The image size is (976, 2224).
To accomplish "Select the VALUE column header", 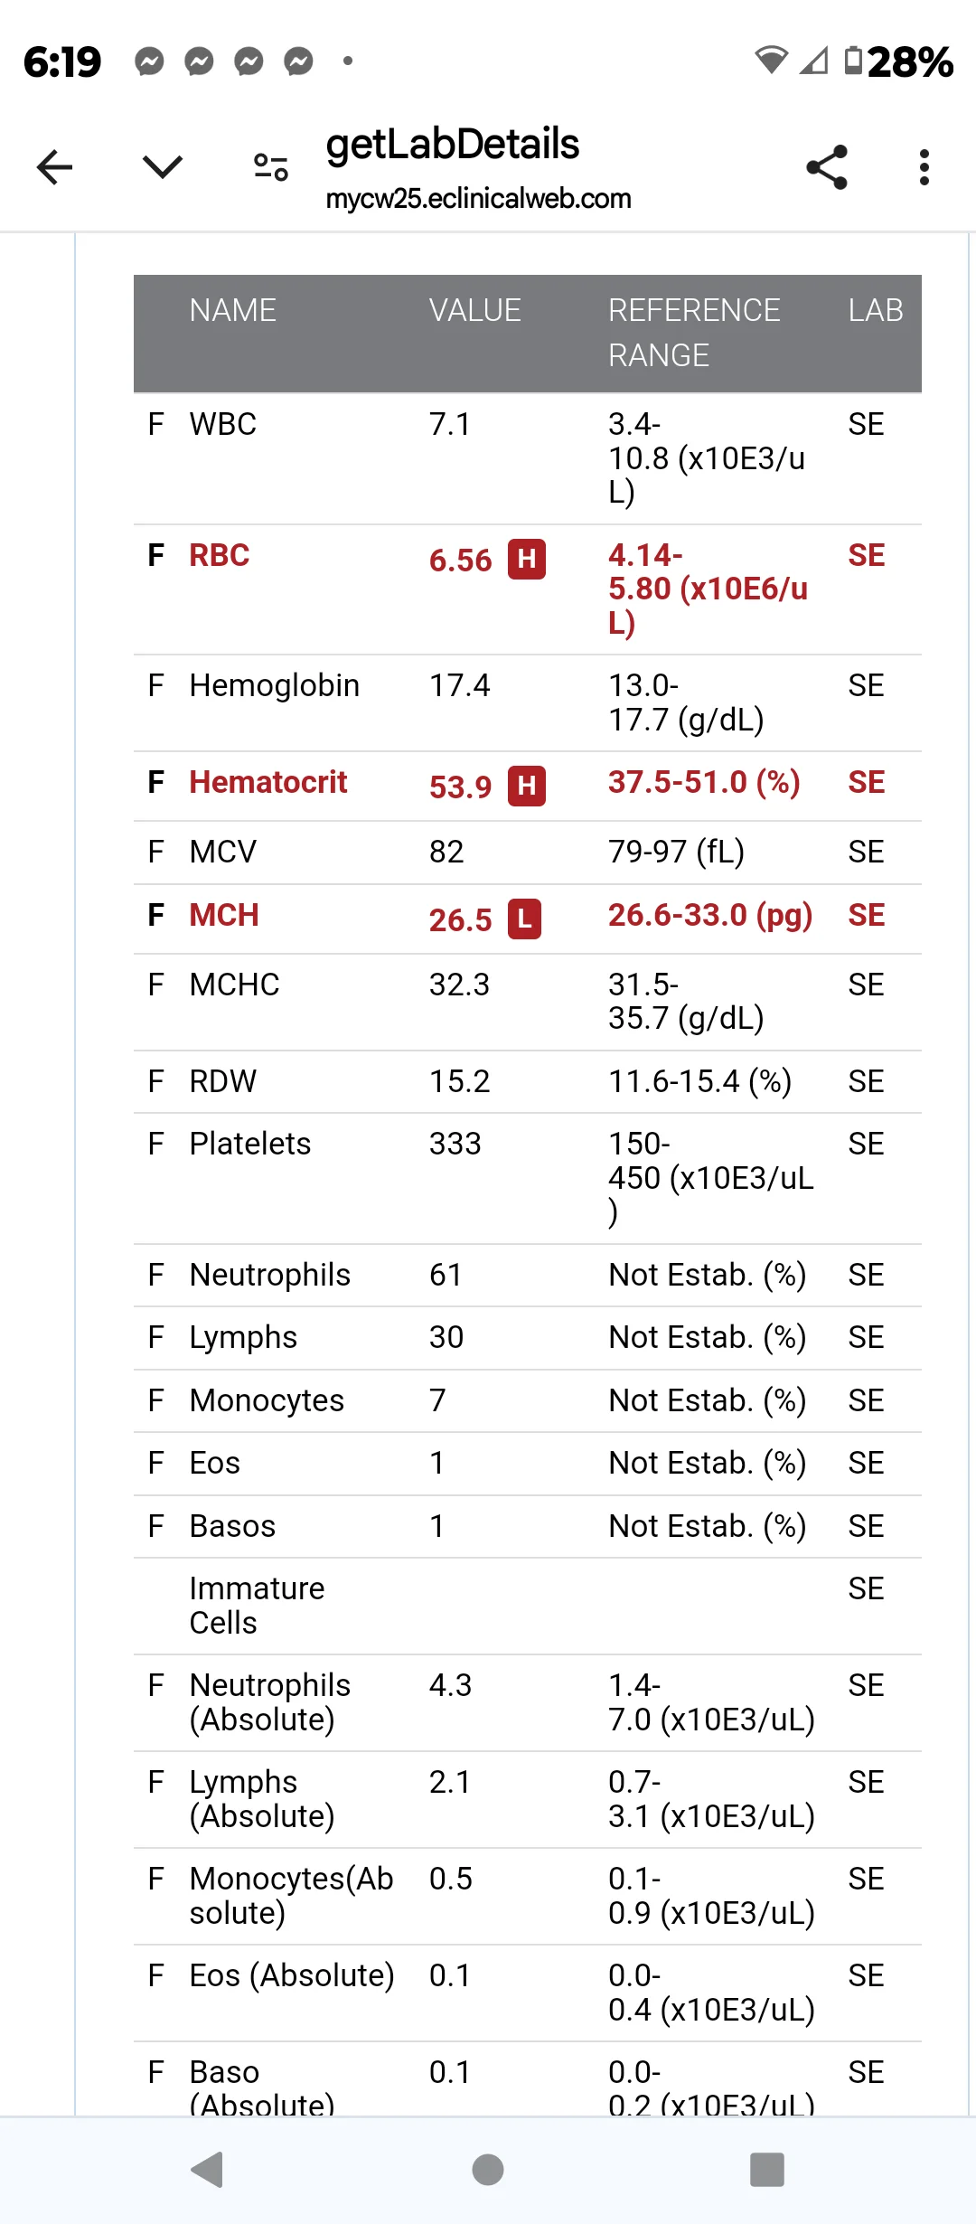I will 474,310.
